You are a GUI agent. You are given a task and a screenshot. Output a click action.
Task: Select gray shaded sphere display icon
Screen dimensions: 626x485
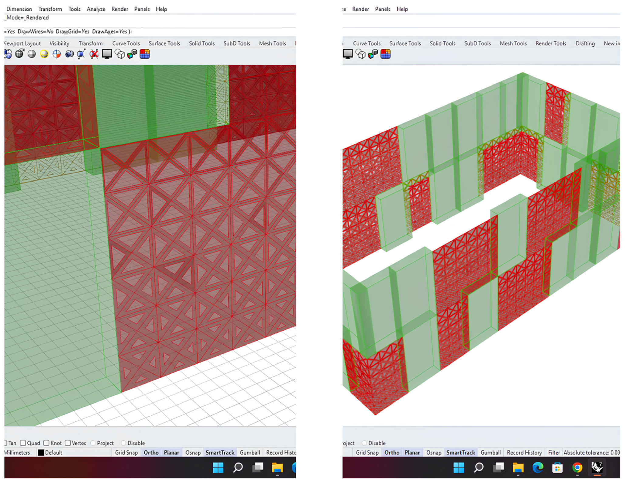point(32,54)
